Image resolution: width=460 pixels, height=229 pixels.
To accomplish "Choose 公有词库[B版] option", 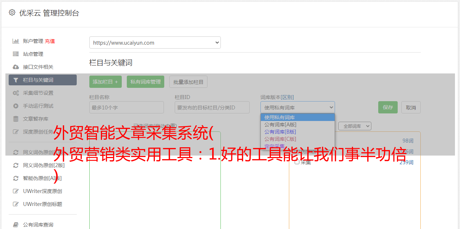I will 298,132.
